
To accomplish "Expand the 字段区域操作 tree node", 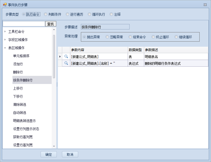I will tap(5, 40).
